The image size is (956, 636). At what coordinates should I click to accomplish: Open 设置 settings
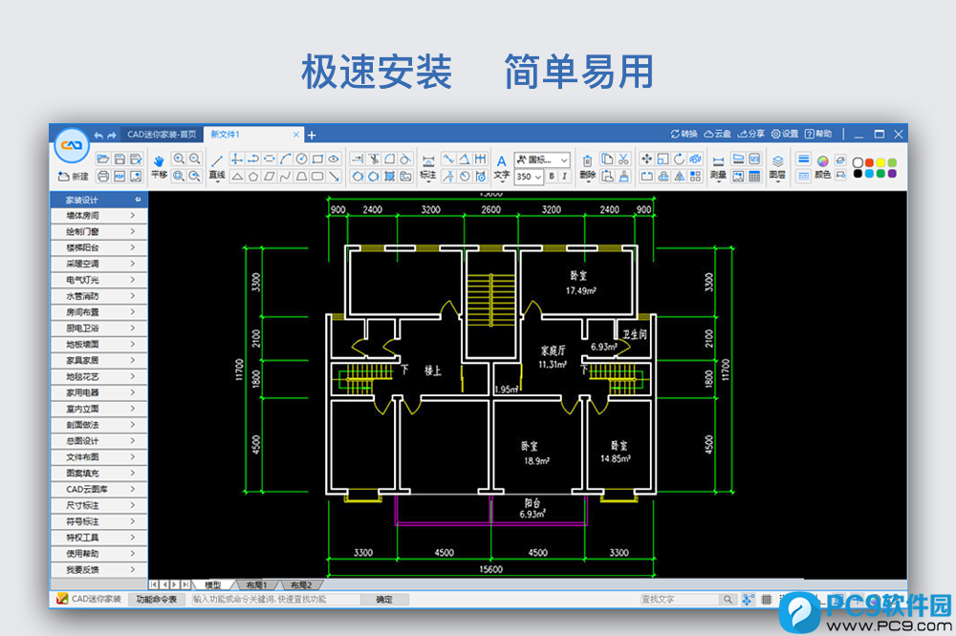785,134
